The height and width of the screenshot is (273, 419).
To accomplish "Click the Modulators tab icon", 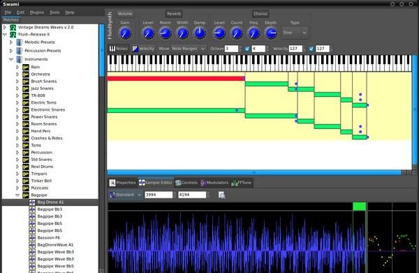I will point(203,182).
